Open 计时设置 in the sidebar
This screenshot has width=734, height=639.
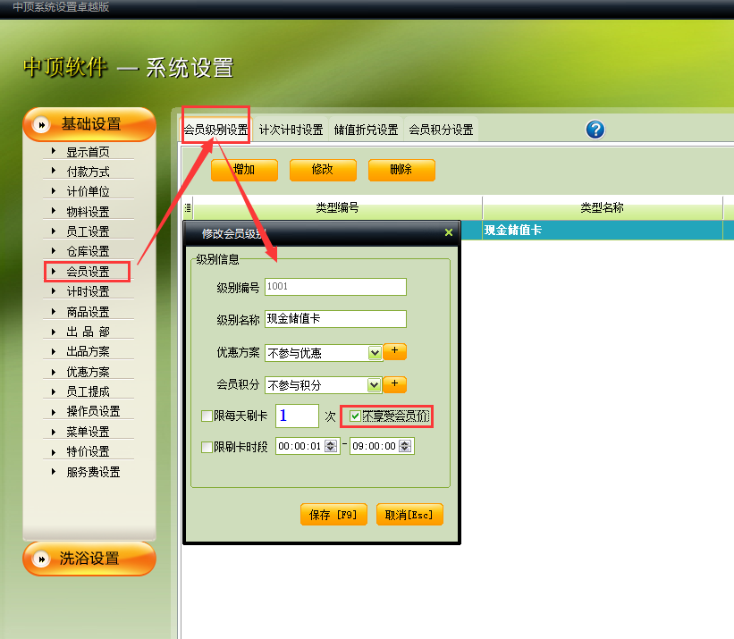pos(88,291)
